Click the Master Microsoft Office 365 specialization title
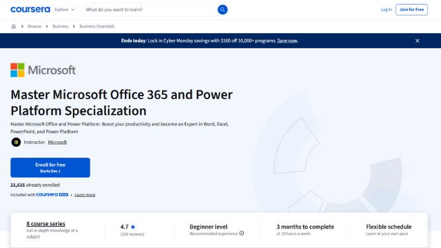The width and height of the screenshot is (441, 248). tap(121, 103)
